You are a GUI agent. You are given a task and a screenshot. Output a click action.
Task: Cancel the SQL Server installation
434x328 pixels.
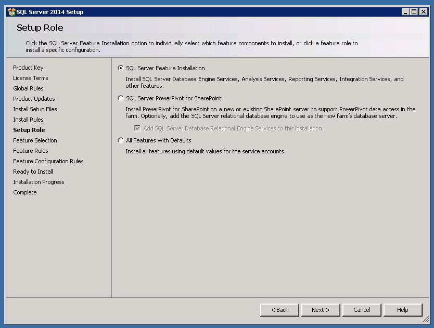click(x=362, y=310)
